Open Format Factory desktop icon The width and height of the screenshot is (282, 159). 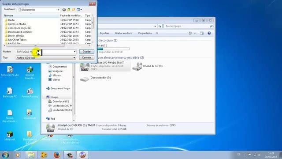coord(30,93)
